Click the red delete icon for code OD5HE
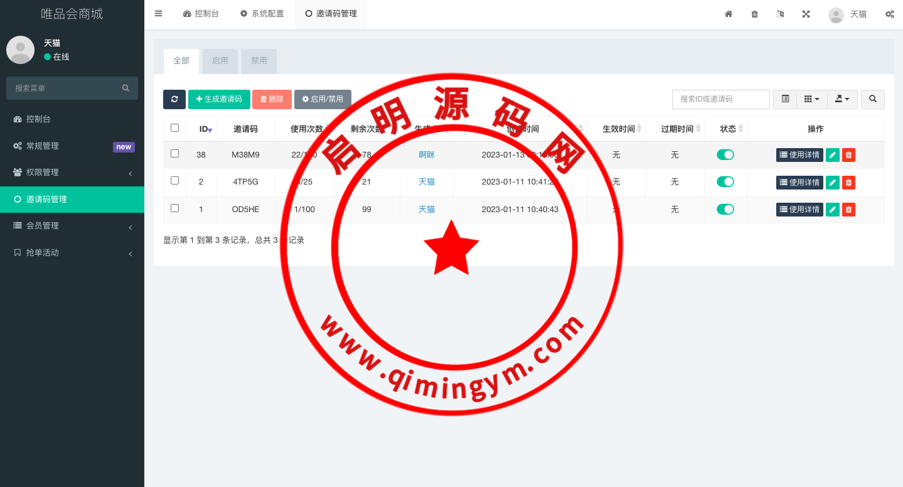 coord(848,210)
